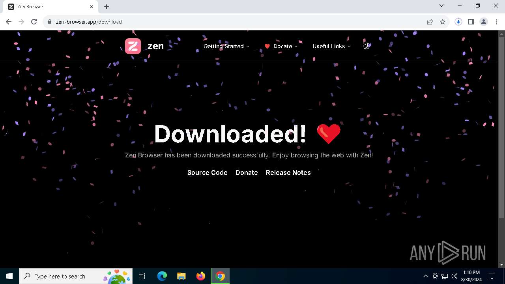Click the taskbar search box
Screen dimensions: 505x284
(76, 276)
